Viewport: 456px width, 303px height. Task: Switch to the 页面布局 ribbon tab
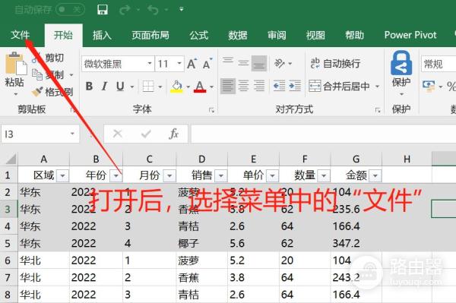[x=150, y=35]
